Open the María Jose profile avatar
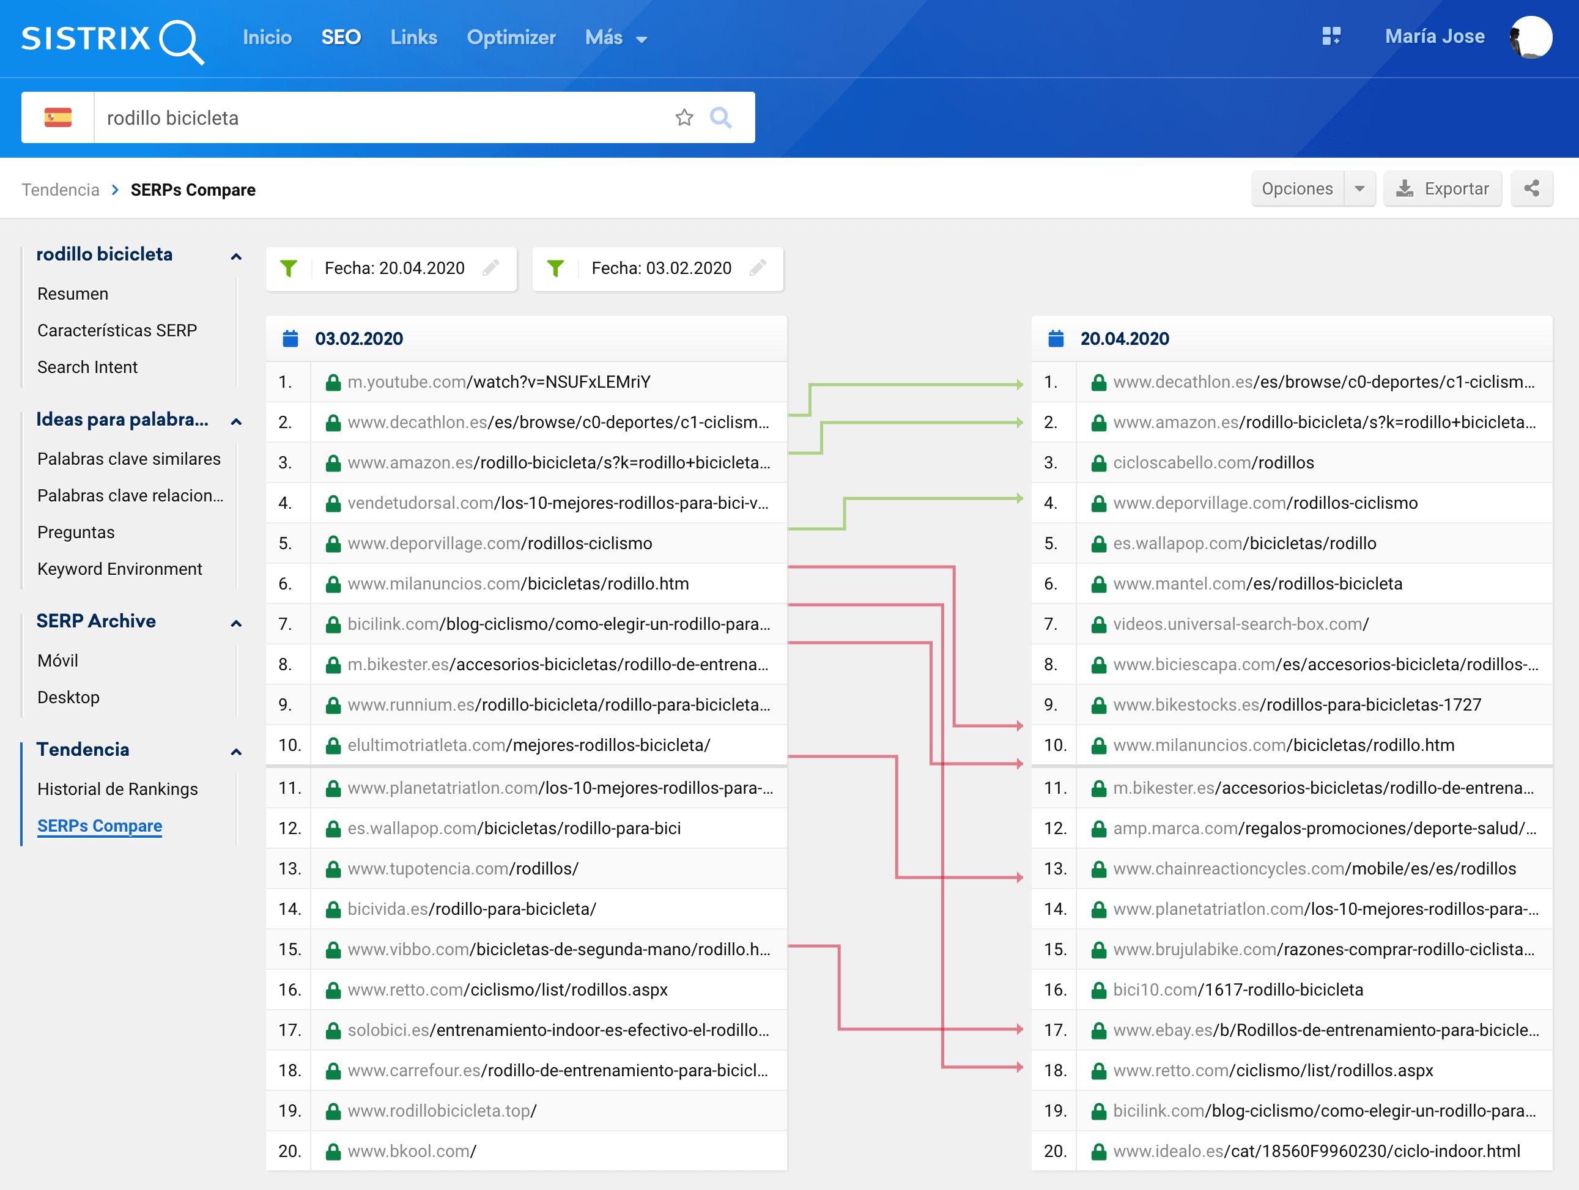The image size is (1579, 1190). [1531, 37]
